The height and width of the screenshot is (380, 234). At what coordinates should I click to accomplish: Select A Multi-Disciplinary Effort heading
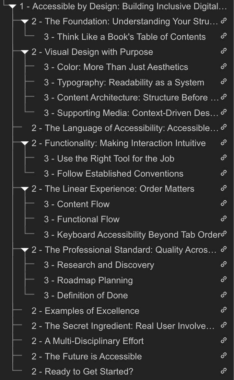tap(87, 341)
